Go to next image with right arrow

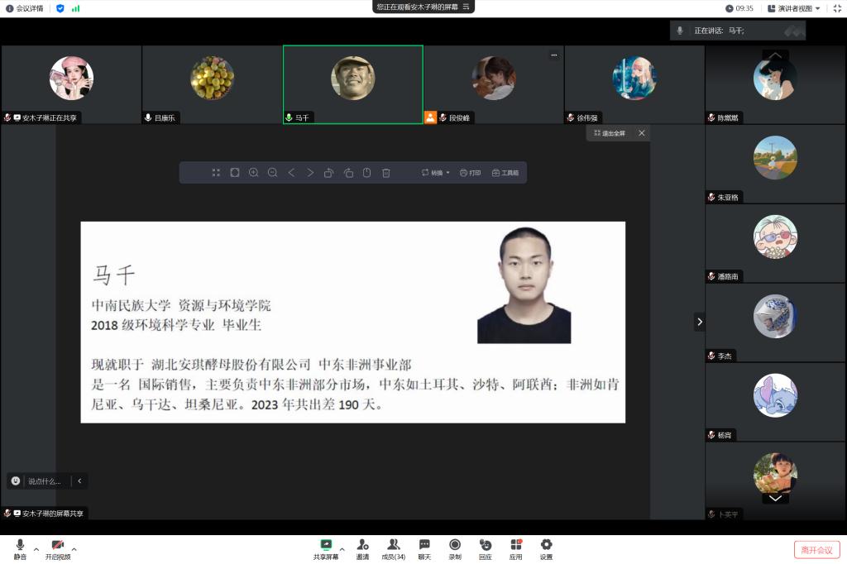(310, 173)
